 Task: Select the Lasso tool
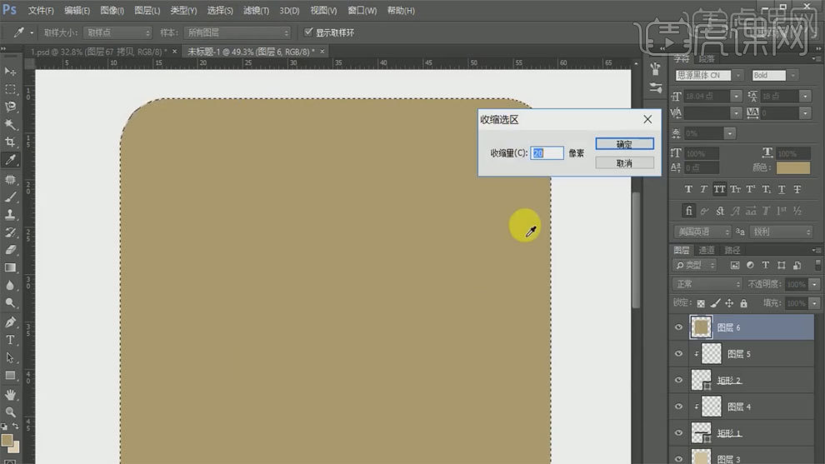11,107
